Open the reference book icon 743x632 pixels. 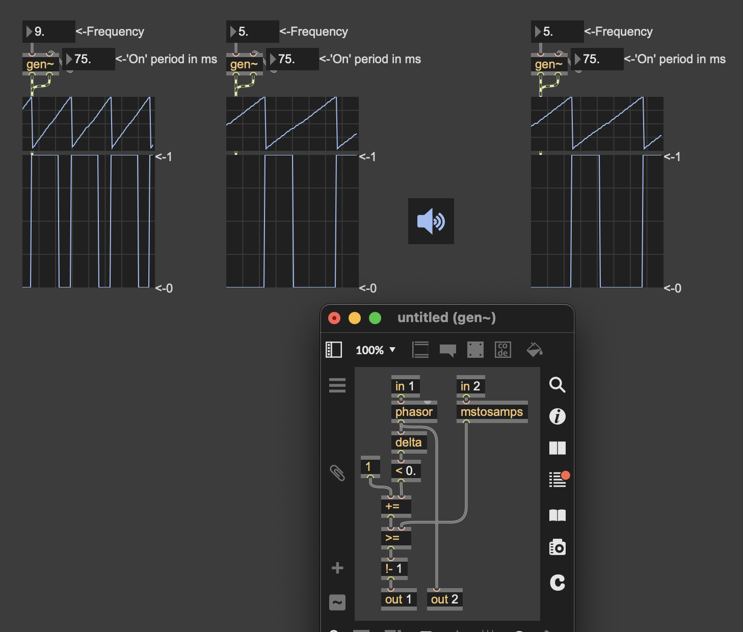point(557,515)
